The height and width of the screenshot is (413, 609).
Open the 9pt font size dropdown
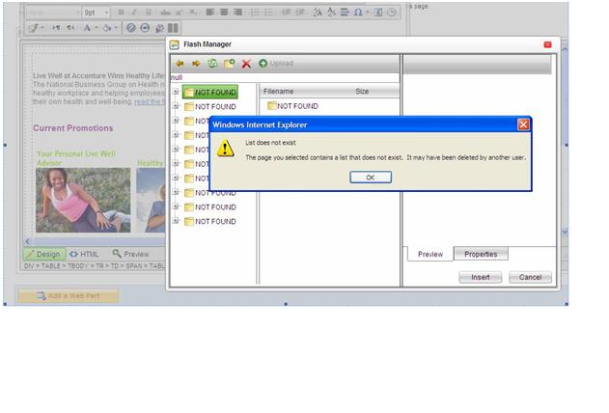pyautogui.click(x=106, y=13)
